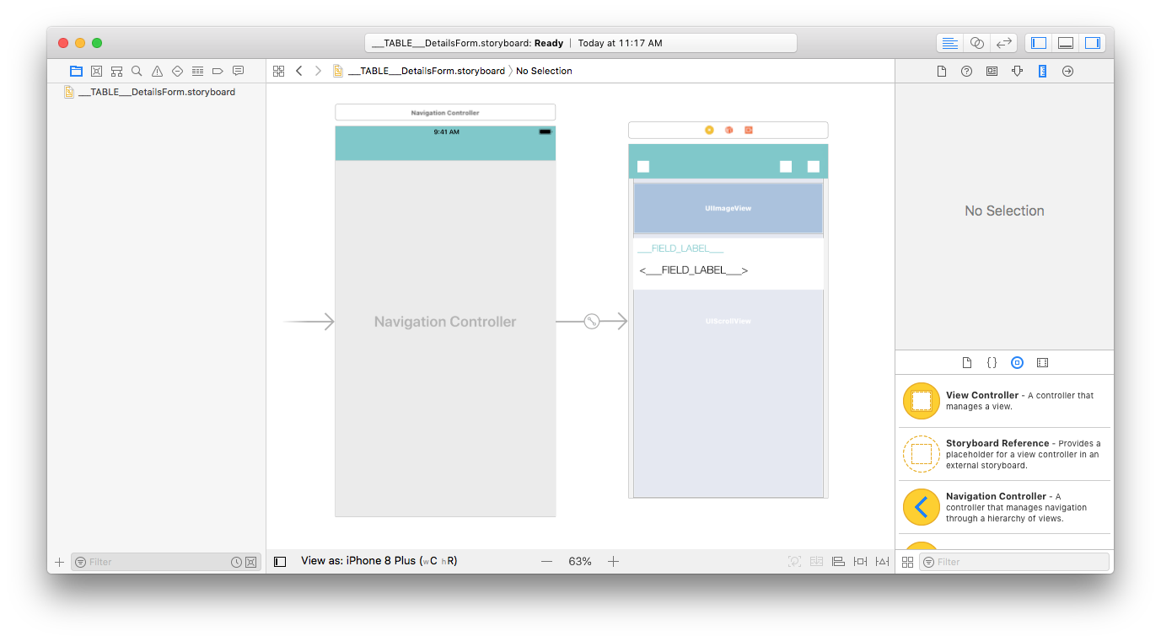The image size is (1161, 641).
Task: Click the object library Filter field
Action: pos(1013,562)
